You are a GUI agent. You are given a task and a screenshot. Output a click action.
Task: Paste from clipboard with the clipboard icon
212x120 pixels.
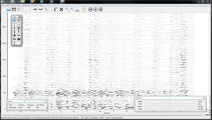coord(56,10)
